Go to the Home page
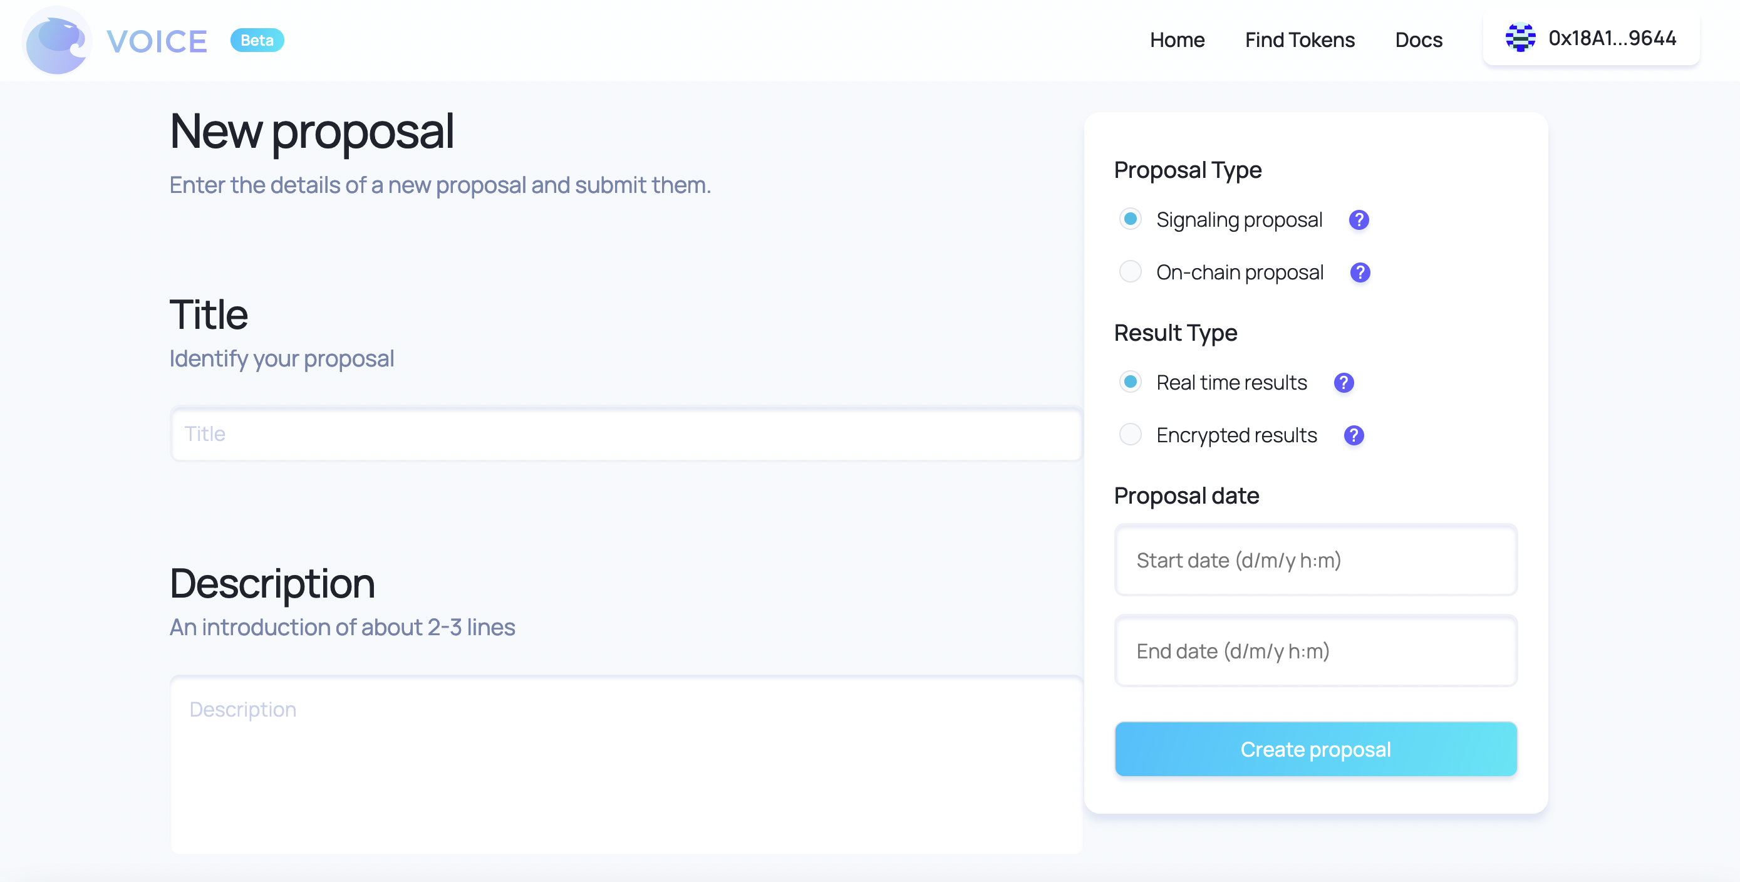1740x882 pixels. coord(1177,41)
